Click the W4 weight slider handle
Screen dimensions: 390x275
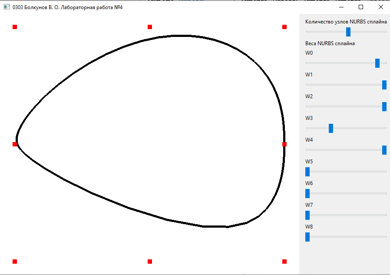(384, 150)
